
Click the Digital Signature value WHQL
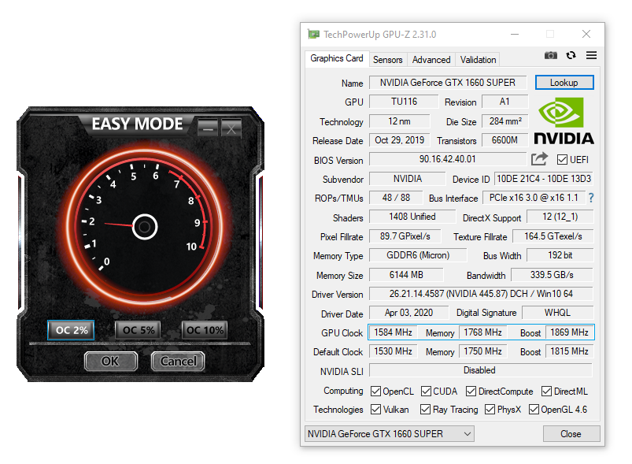[558, 313]
